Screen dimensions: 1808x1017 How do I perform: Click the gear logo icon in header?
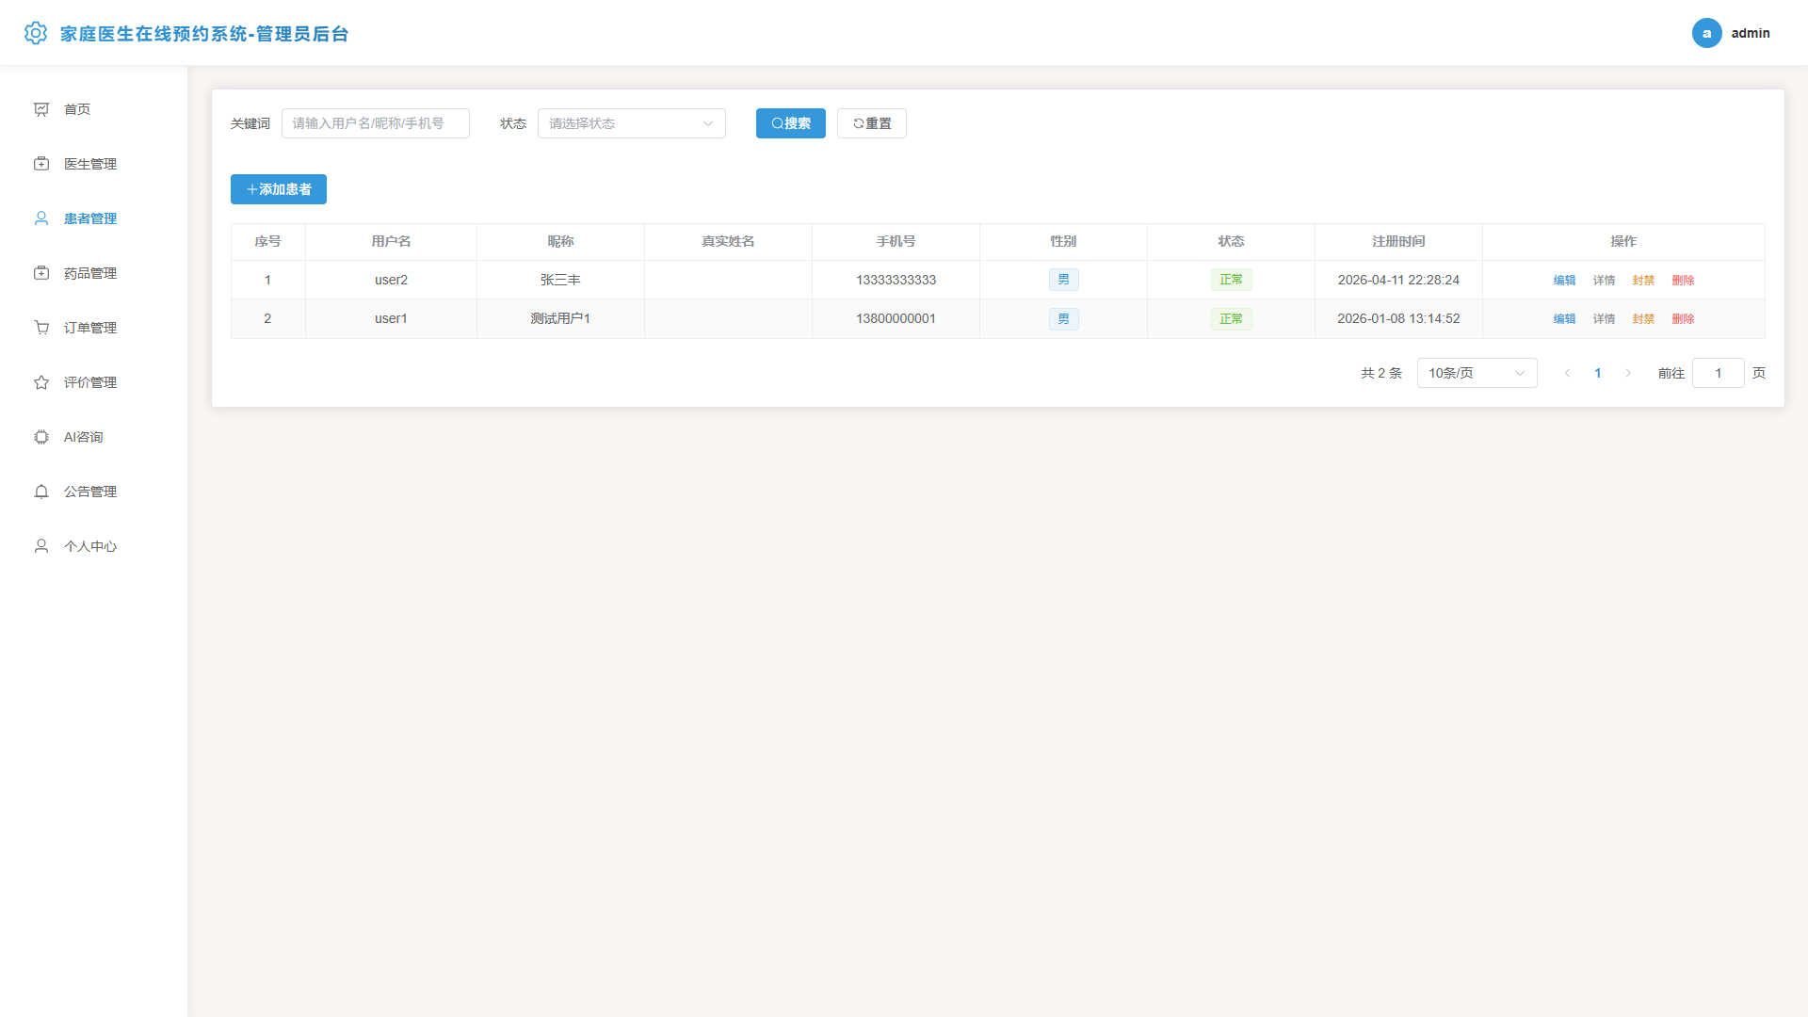[36, 33]
